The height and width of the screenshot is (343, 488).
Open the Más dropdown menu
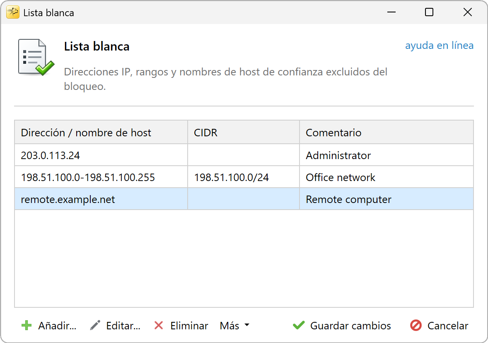(x=234, y=326)
